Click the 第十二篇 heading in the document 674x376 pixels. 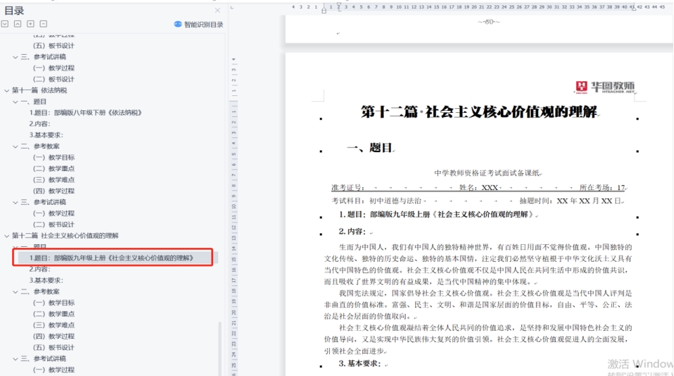point(479,112)
